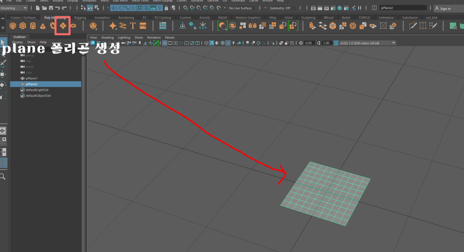Switch to the Curves / Surfaces shelf tab
The height and width of the screenshot is (252, 464).
tap(23, 18)
